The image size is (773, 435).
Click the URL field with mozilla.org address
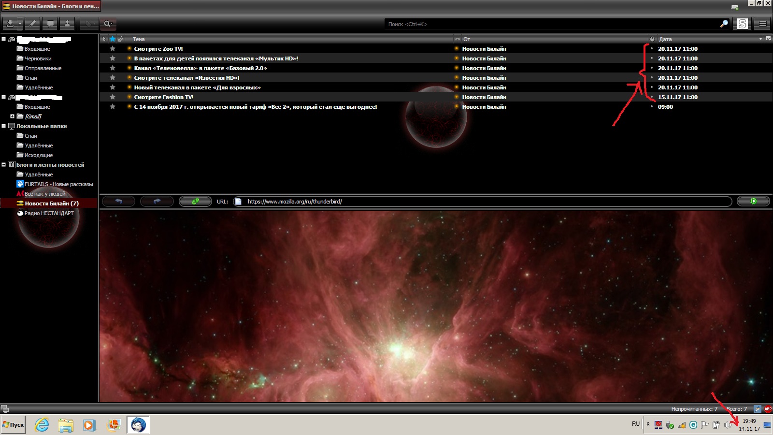click(x=482, y=202)
